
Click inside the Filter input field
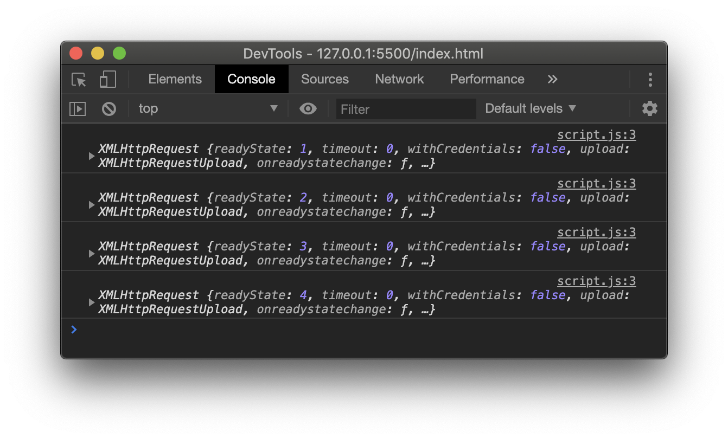click(406, 109)
